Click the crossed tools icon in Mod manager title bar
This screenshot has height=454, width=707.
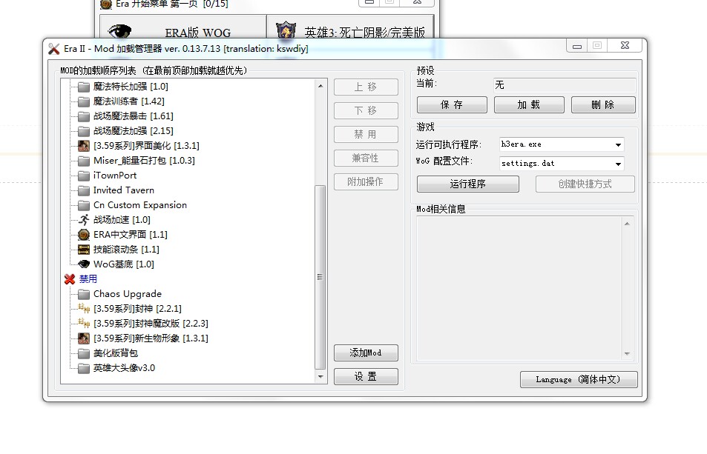pyautogui.click(x=54, y=49)
